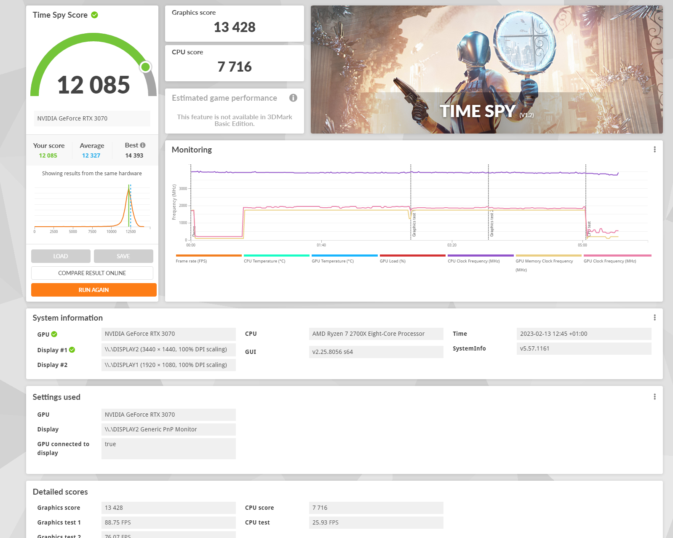Click the green check beside Display #1

(72, 350)
